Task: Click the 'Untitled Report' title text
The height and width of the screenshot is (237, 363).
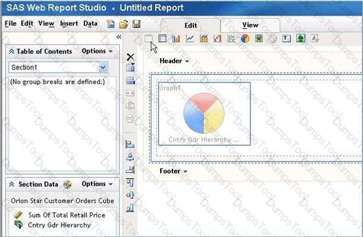Action: (151, 8)
